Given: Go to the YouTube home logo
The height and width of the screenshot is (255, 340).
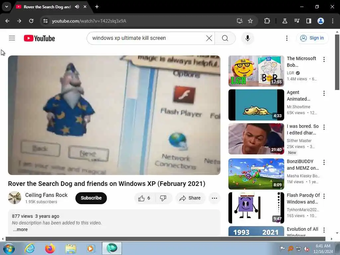Looking at the screenshot, I should click(39, 39).
